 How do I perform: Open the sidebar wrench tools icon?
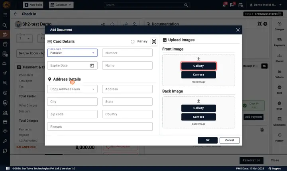click(5, 141)
